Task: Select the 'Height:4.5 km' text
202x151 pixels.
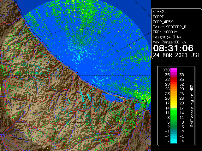Action: (167, 37)
